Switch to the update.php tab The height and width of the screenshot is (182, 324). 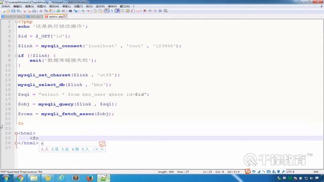[x=55, y=17]
